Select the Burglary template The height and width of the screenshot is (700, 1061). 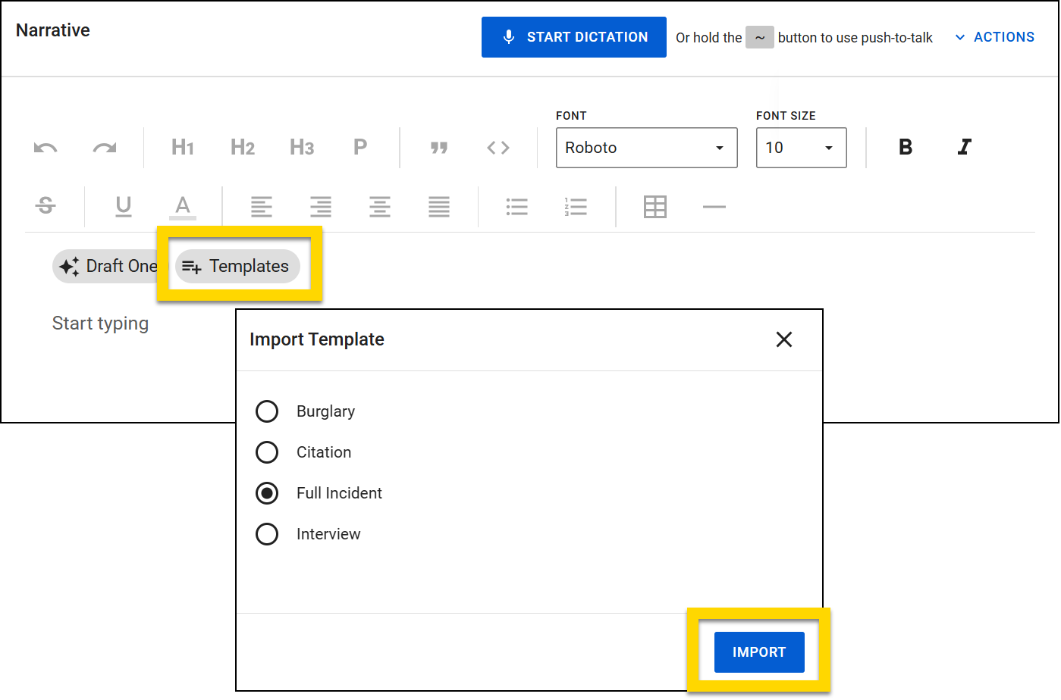tap(267, 411)
